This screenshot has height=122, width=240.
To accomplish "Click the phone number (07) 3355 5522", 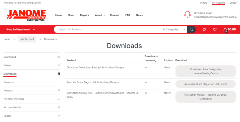I will pos(203,13).
